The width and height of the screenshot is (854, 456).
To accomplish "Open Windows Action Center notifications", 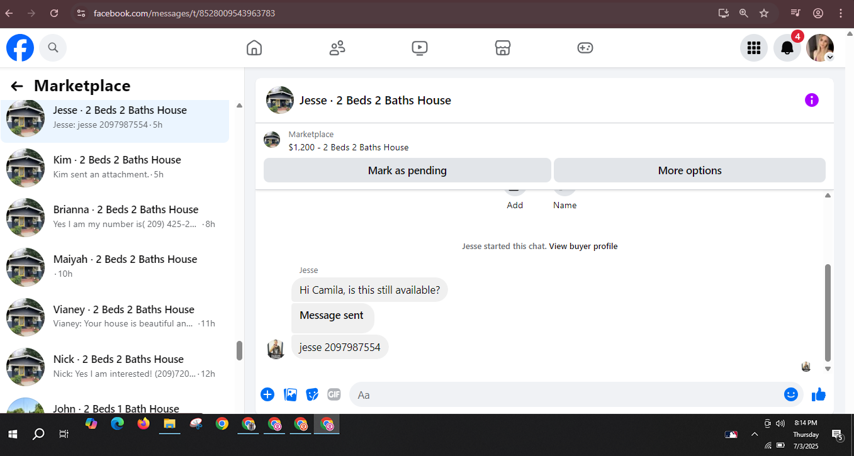I will tap(838, 435).
